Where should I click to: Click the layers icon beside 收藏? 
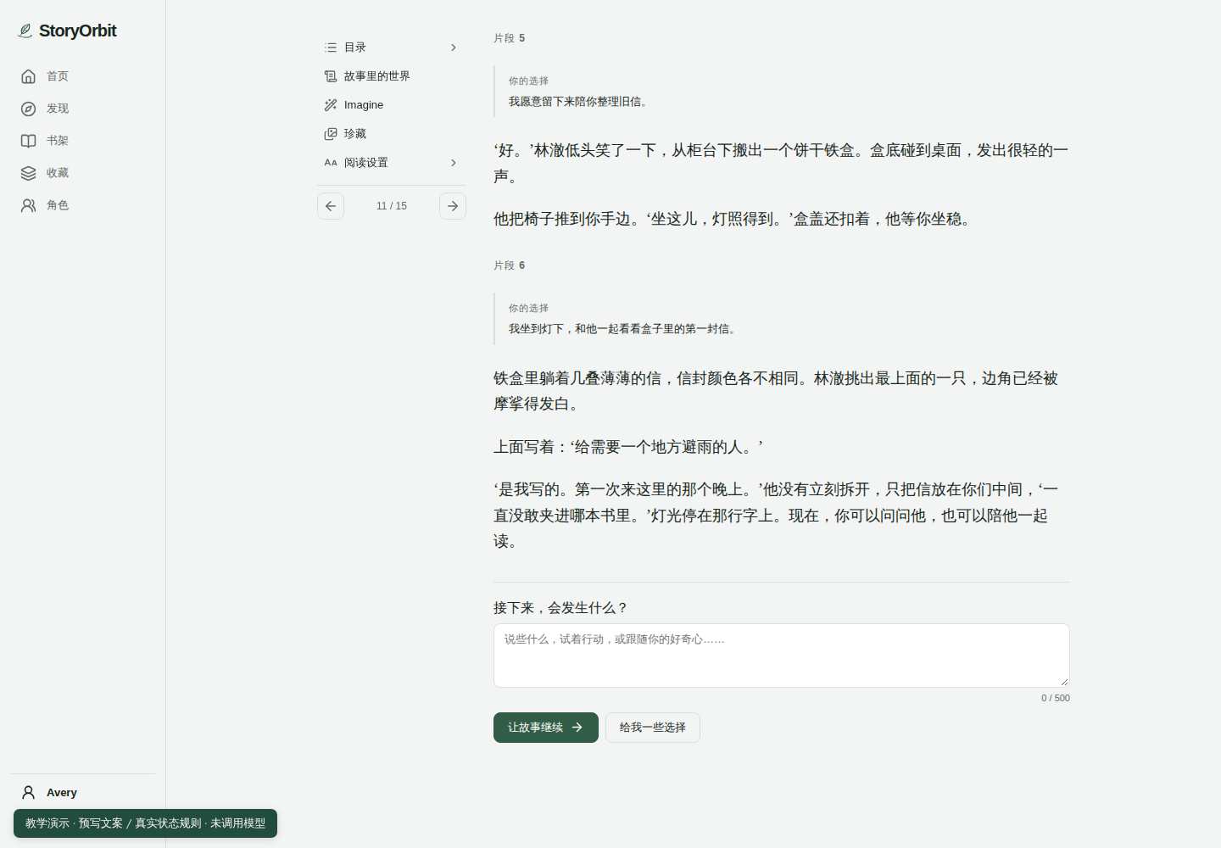(28, 173)
